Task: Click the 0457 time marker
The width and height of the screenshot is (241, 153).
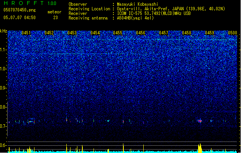Action: (164, 33)
